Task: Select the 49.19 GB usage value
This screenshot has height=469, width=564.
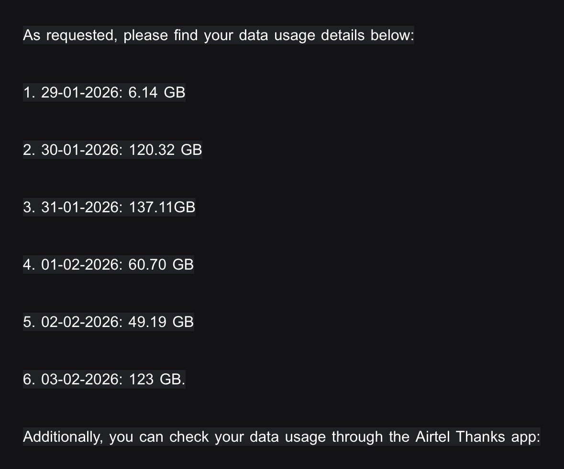Action: tap(161, 322)
